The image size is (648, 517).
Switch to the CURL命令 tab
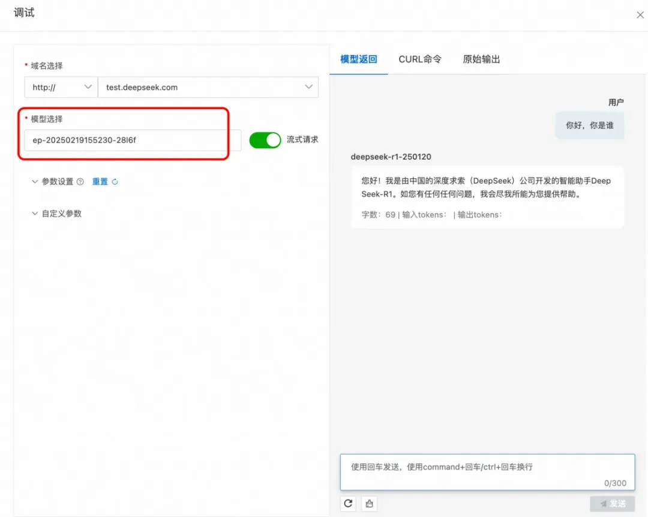click(420, 59)
